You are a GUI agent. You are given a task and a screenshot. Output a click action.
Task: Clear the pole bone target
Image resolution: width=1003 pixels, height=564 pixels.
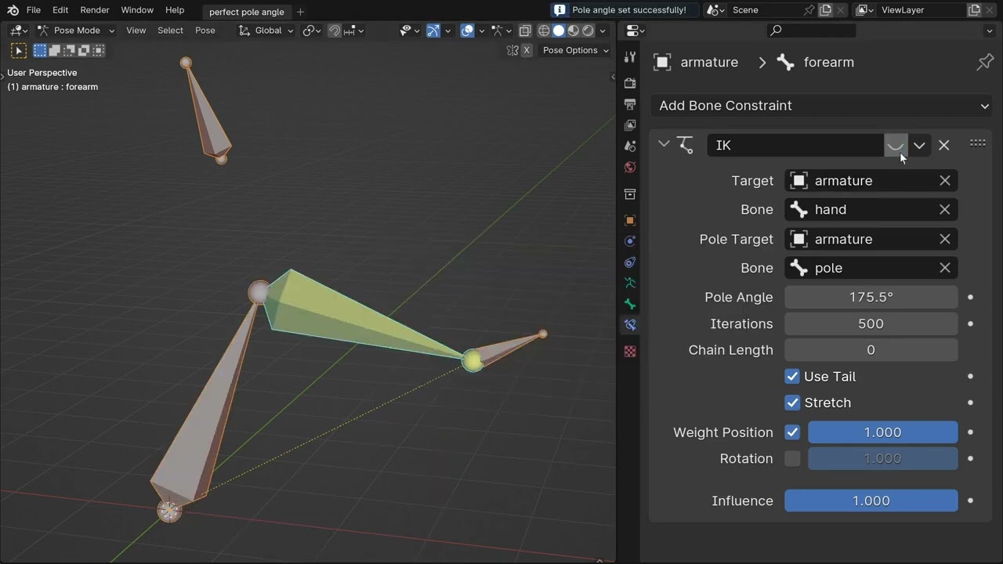(945, 268)
